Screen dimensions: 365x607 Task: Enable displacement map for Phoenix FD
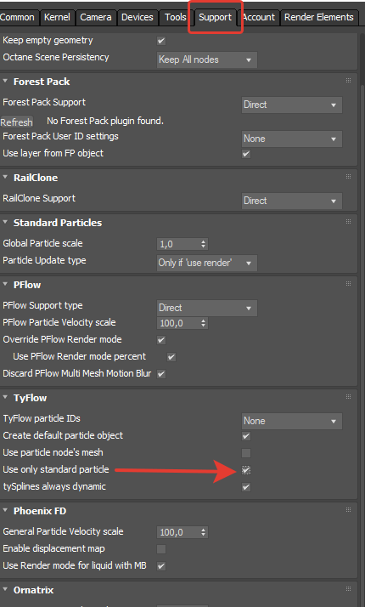click(161, 549)
